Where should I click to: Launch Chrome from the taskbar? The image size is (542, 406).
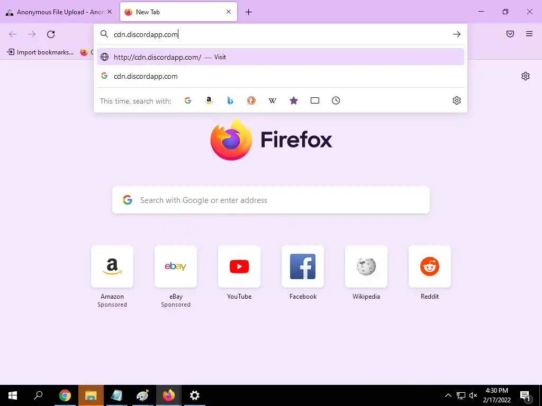[65, 395]
